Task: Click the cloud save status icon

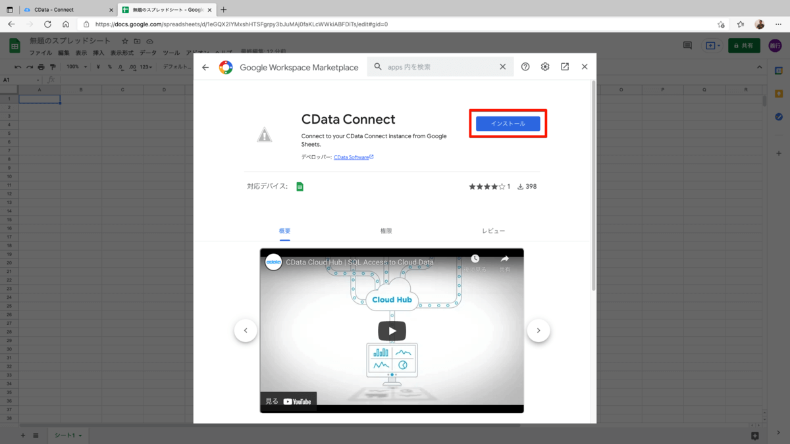Action: coord(149,41)
